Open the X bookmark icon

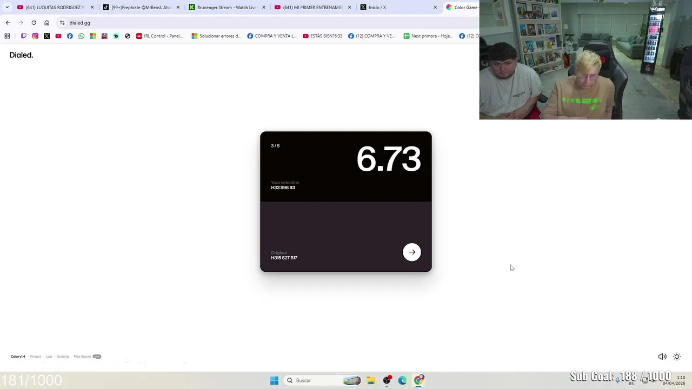point(46,36)
